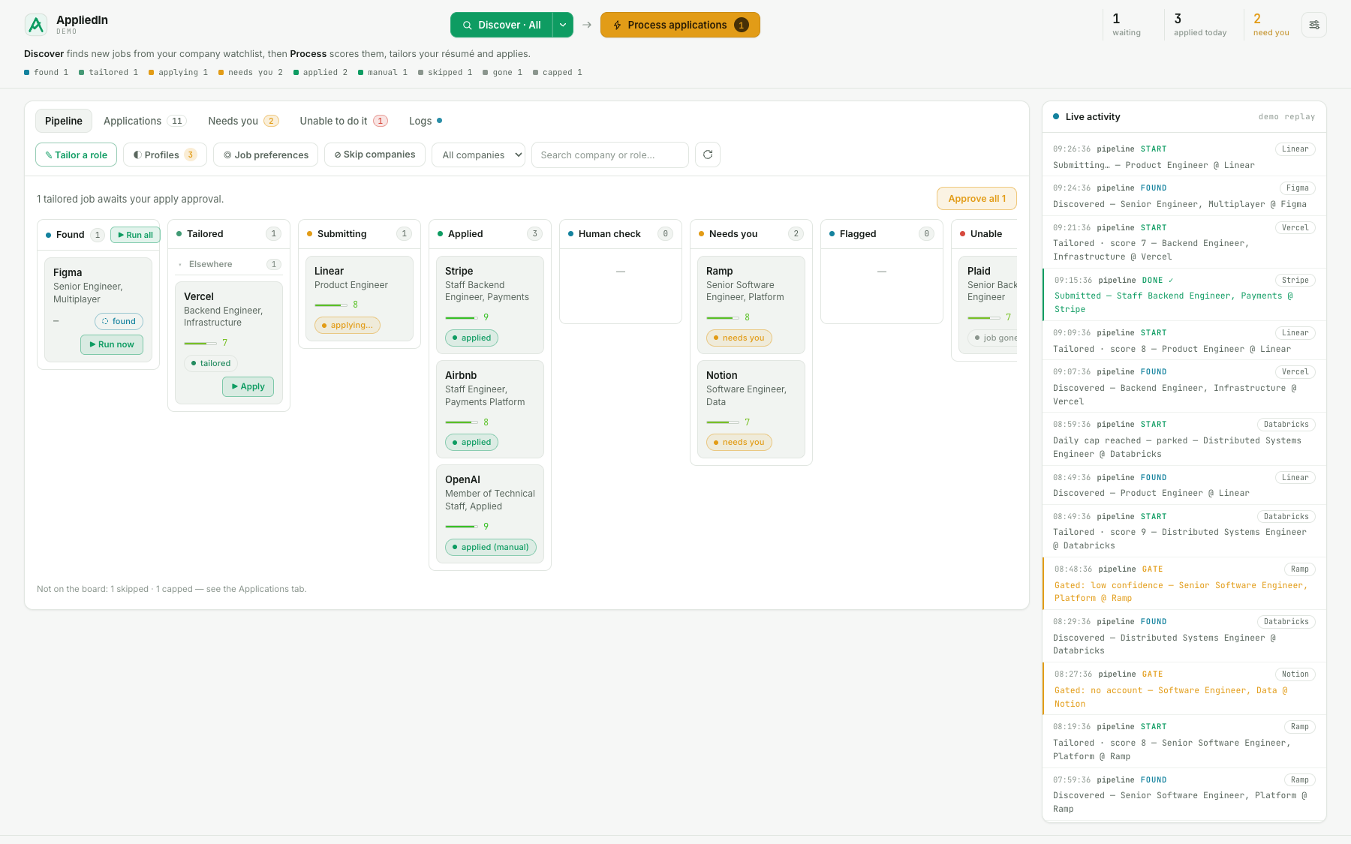1351x844 pixels.
Task: Open the Gated: low confidence Ramp activity entry
Action: point(1184,584)
